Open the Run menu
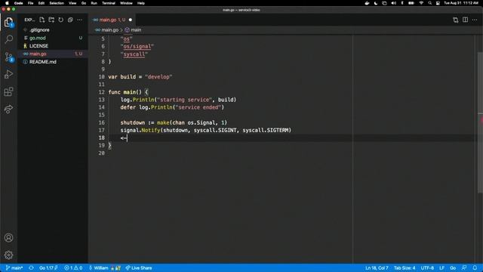Viewport: 483px width, 272px height. click(94, 3)
